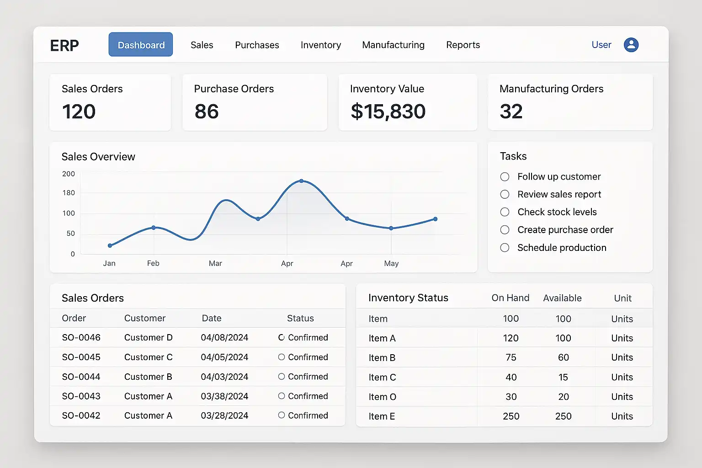This screenshot has height=468, width=702.
Task: Click the User link
Action: click(x=601, y=45)
